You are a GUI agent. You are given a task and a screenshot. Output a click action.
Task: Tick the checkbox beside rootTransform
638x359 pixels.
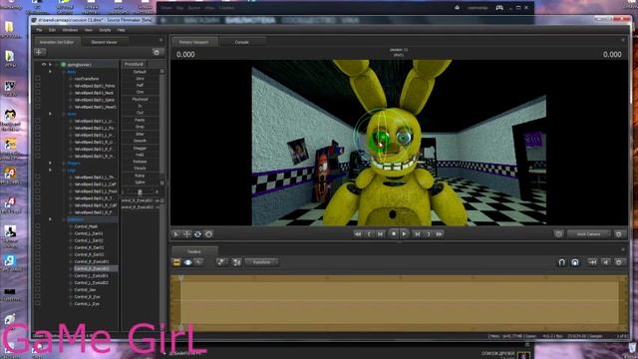[x=38, y=79]
